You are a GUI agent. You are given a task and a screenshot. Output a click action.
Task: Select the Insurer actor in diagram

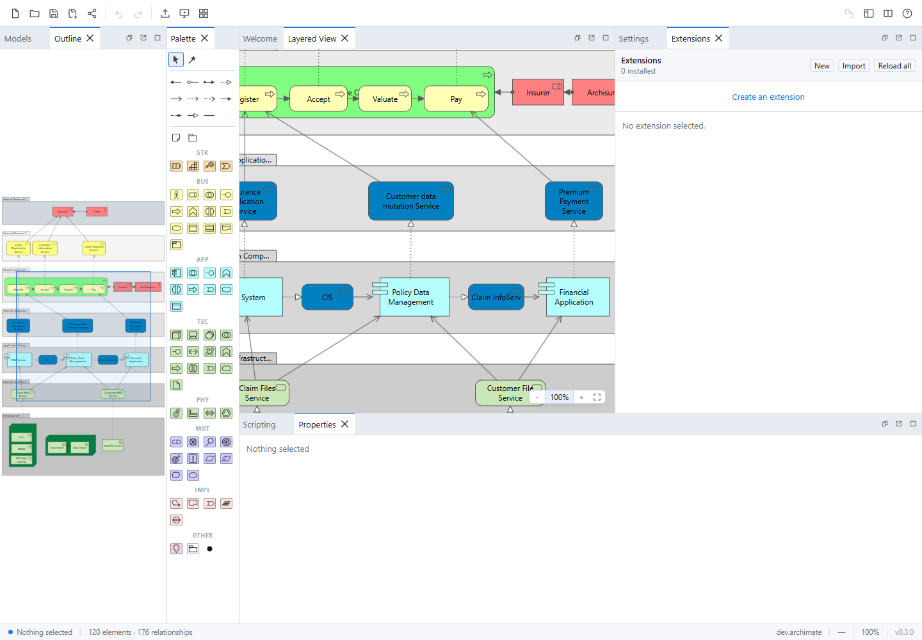(538, 92)
